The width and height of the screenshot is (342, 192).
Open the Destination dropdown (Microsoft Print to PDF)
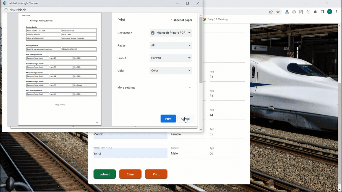click(x=171, y=33)
